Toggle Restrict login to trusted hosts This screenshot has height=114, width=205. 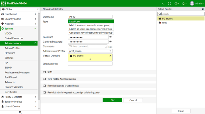pos(45,86)
